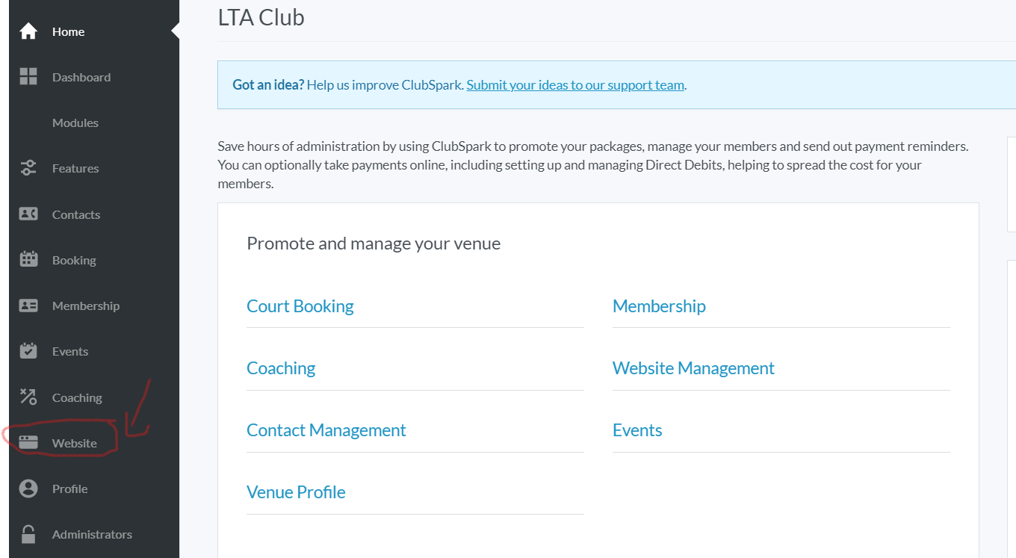Open the Modules sidebar menu item
The width and height of the screenshot is (1016, 558).
click(x=75, y=123)
